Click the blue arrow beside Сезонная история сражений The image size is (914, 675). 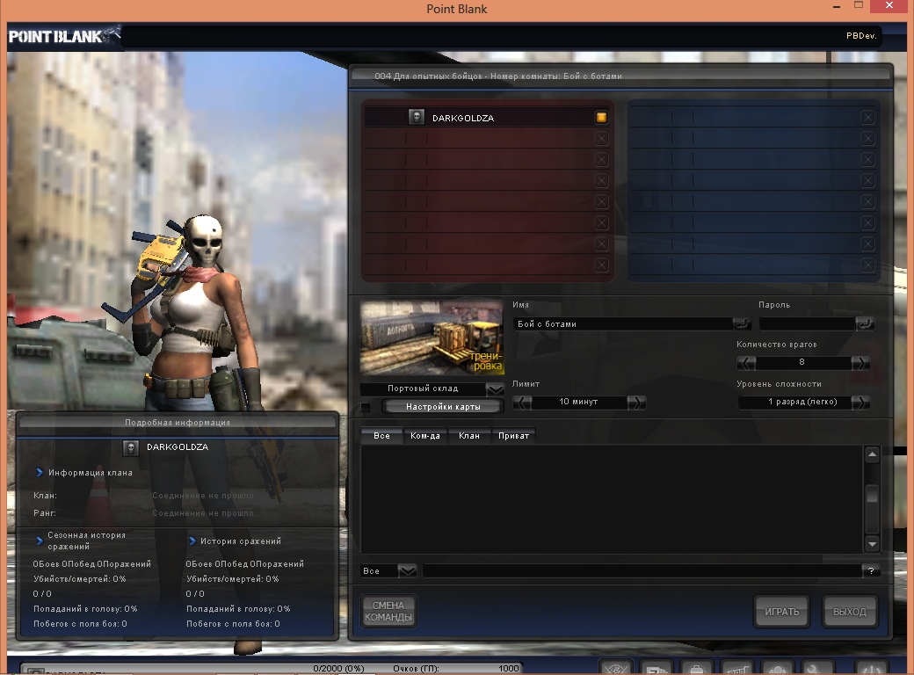[x=39, y=541]
